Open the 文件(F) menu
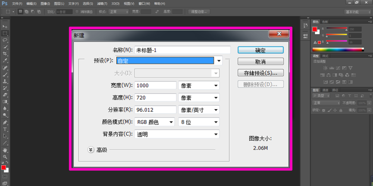The image size is (373, 186). 17,3
